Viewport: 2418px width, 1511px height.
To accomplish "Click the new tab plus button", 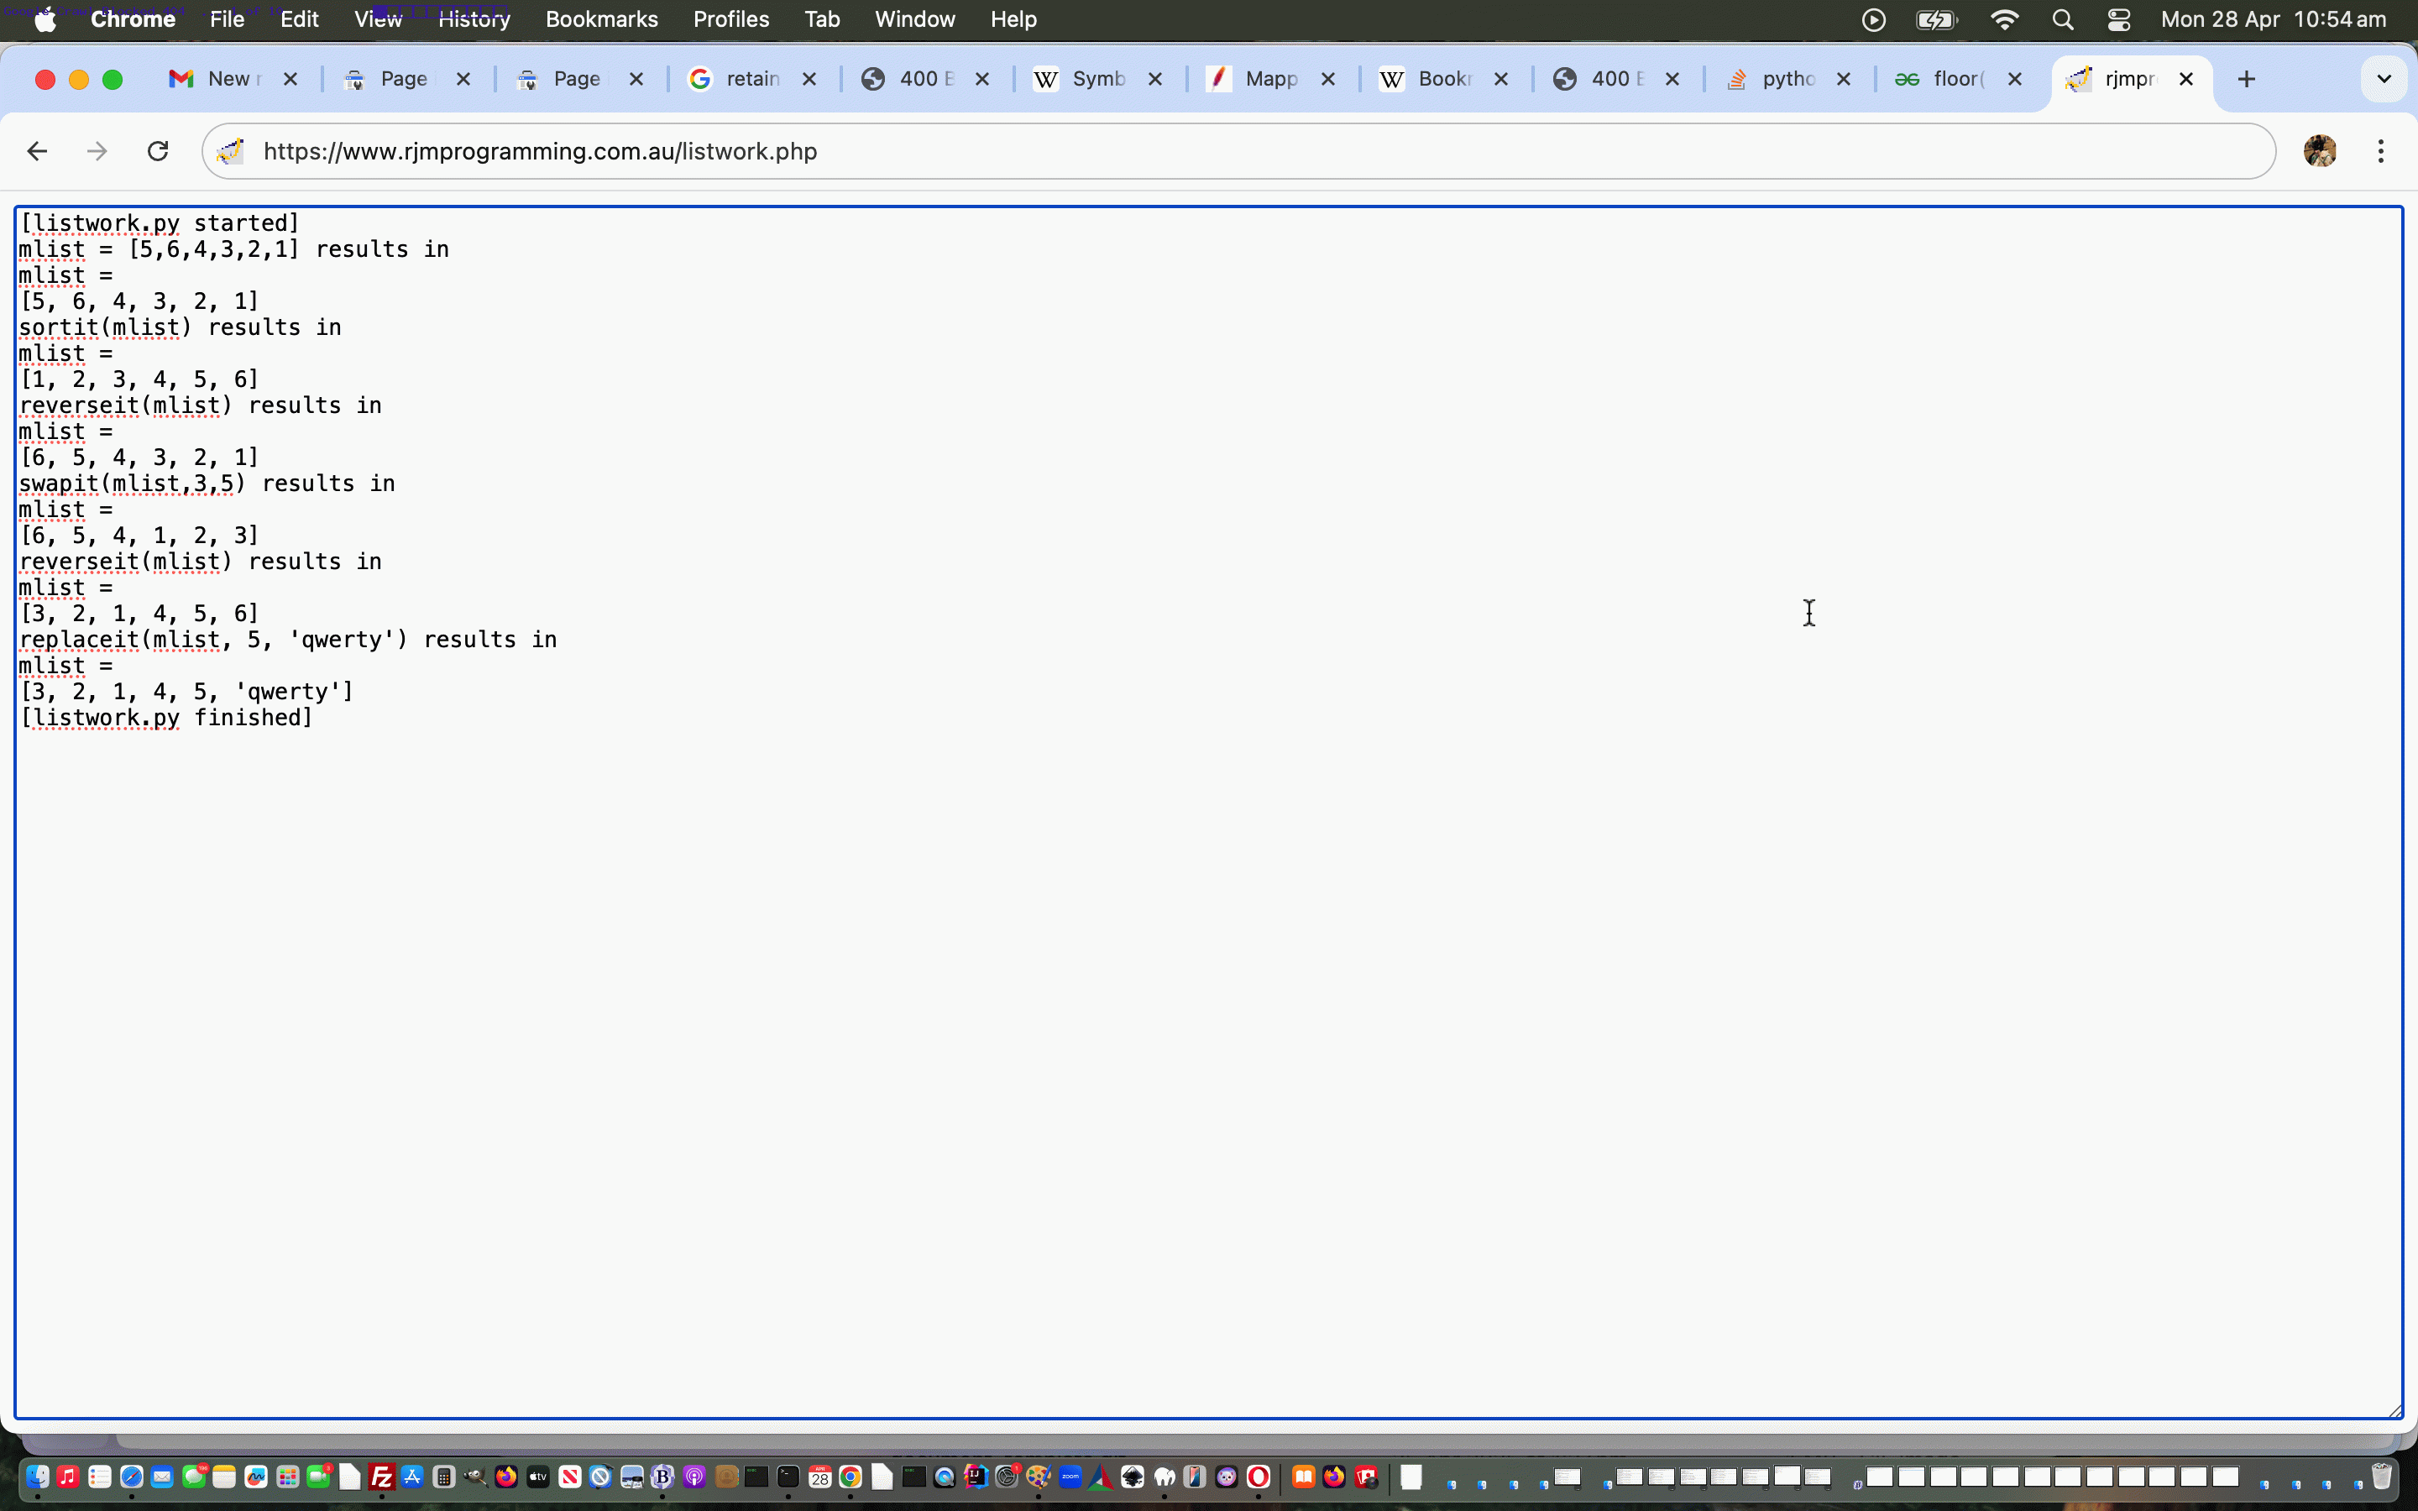I will click(x=2246, y=79).
